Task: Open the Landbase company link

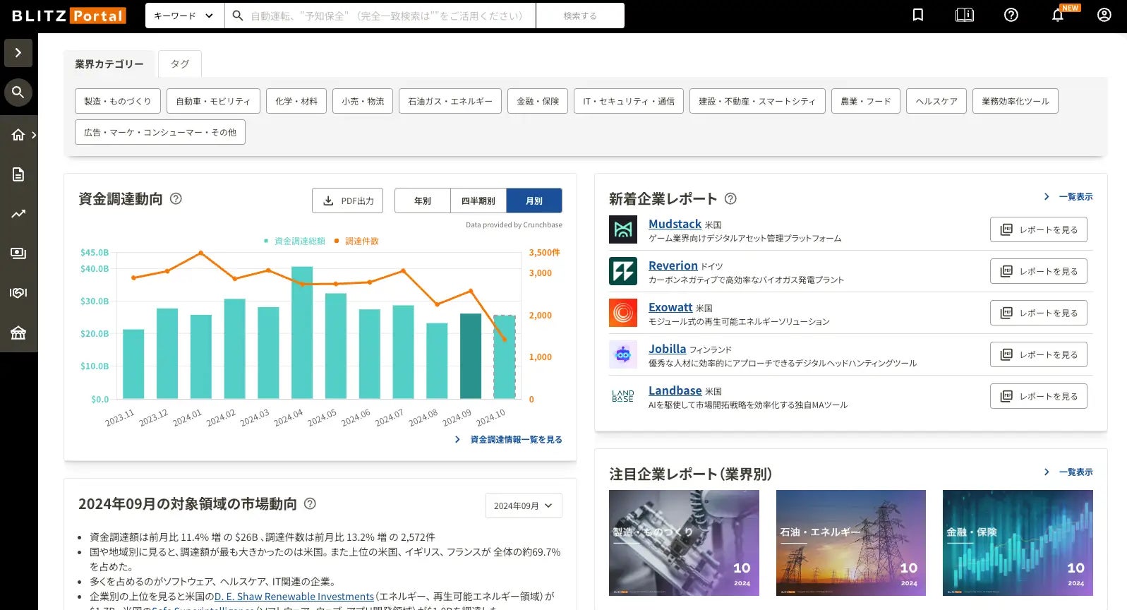Action: 675,390
